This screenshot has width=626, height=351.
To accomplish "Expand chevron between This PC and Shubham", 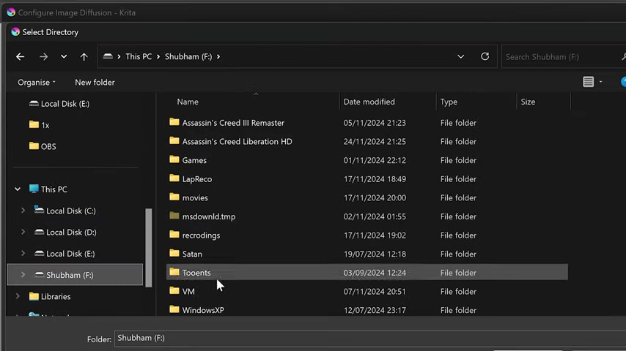I will [x=158, y=56].
